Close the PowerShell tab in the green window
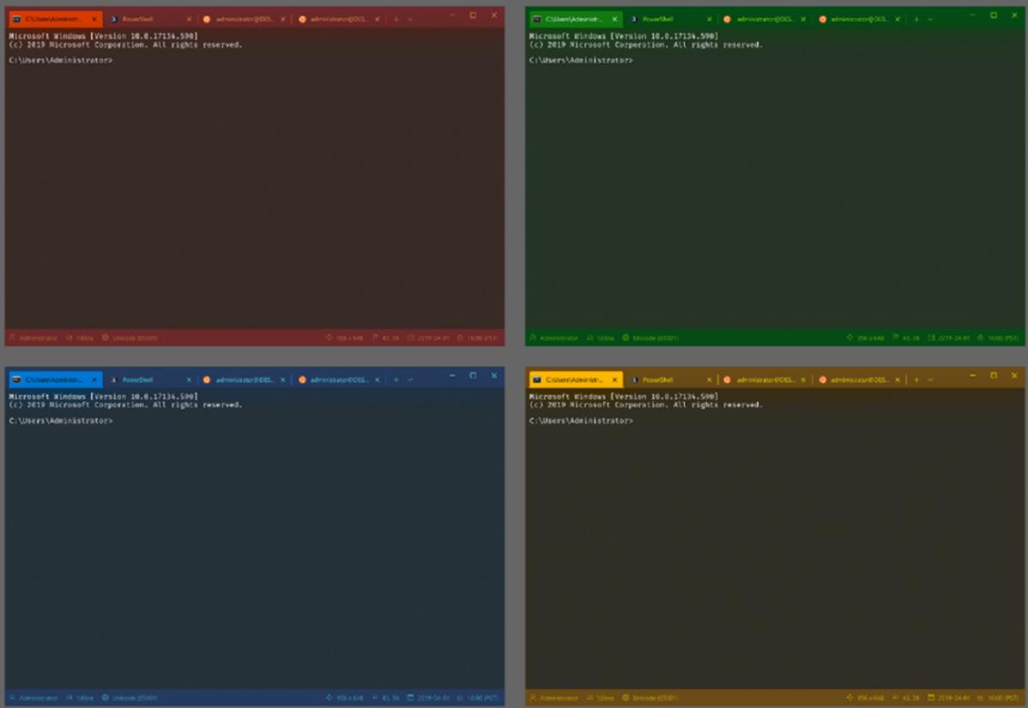 pyautogui.click(x=709, y=17)
